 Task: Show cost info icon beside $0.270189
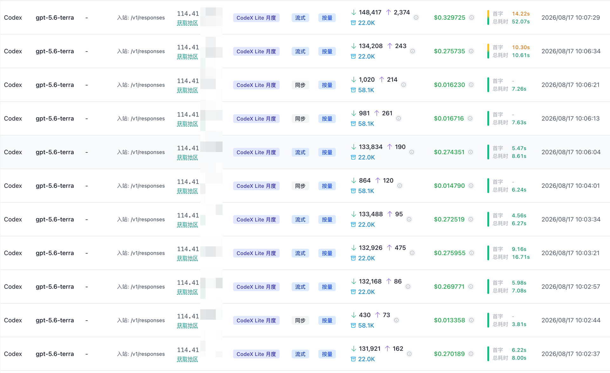pyautogui.click(x=471, y=354)
